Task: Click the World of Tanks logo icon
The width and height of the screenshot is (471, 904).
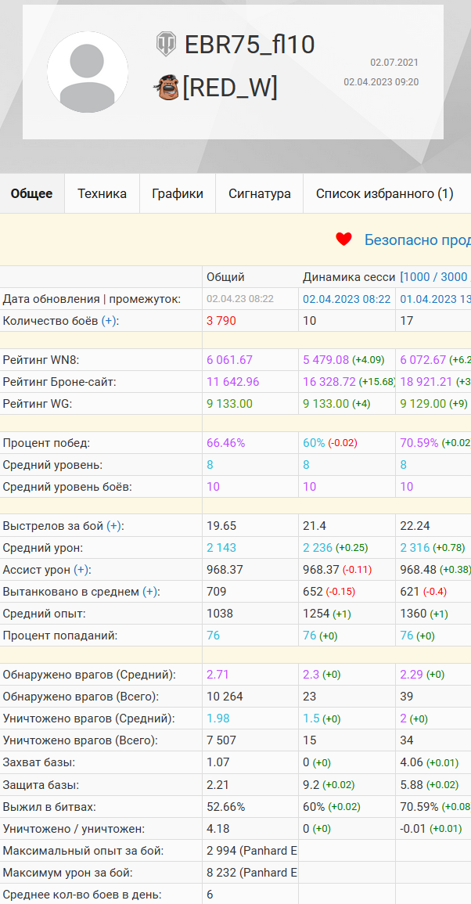Action: [166, 45]
